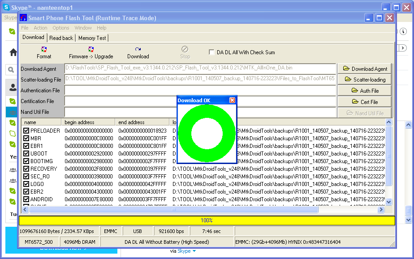Open the Skype contacts person icon

tap(13, 87)
